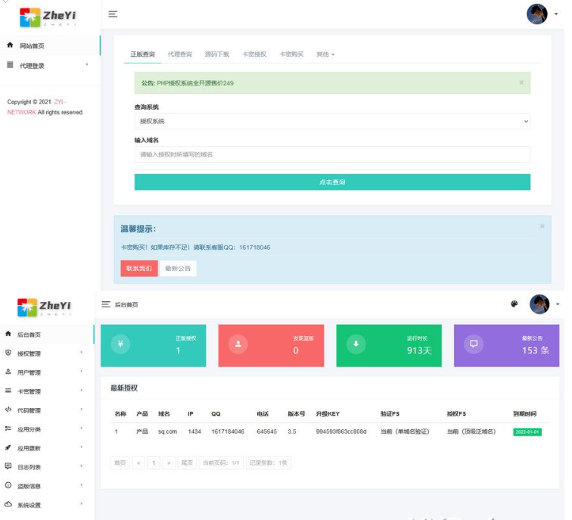Screen dimensions: 572x520
Task: Click the code icon beside 代码管理
Action: tap(8, 409)
